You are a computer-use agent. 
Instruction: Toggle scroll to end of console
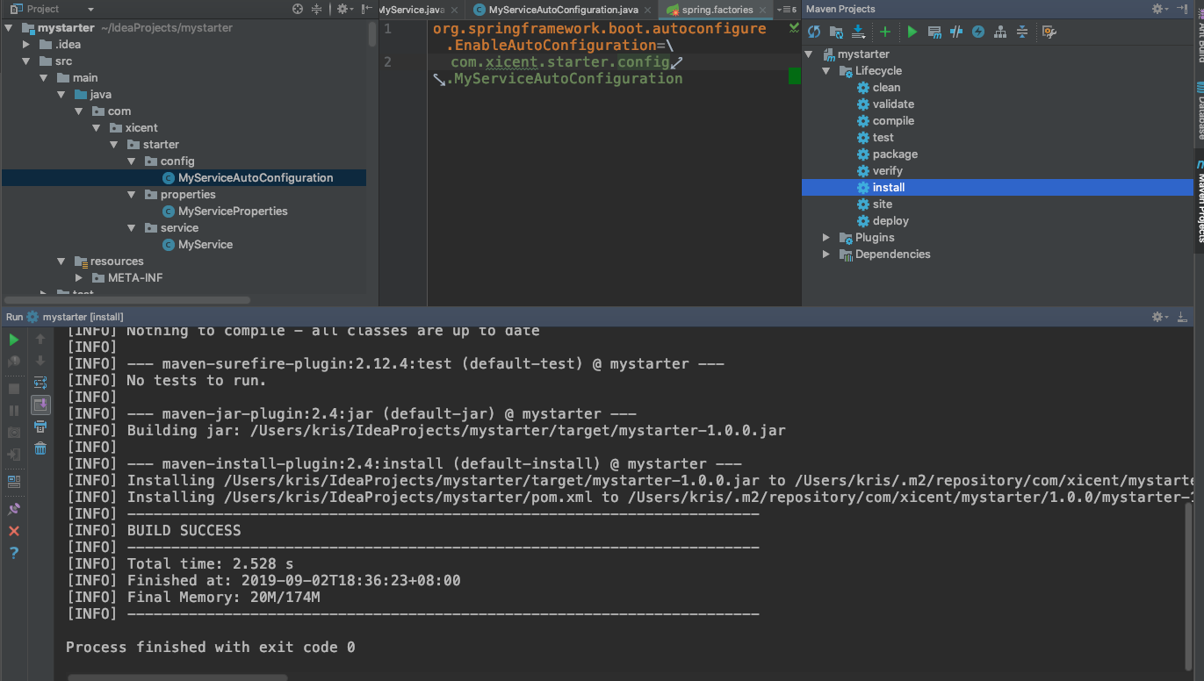(40, 405)
